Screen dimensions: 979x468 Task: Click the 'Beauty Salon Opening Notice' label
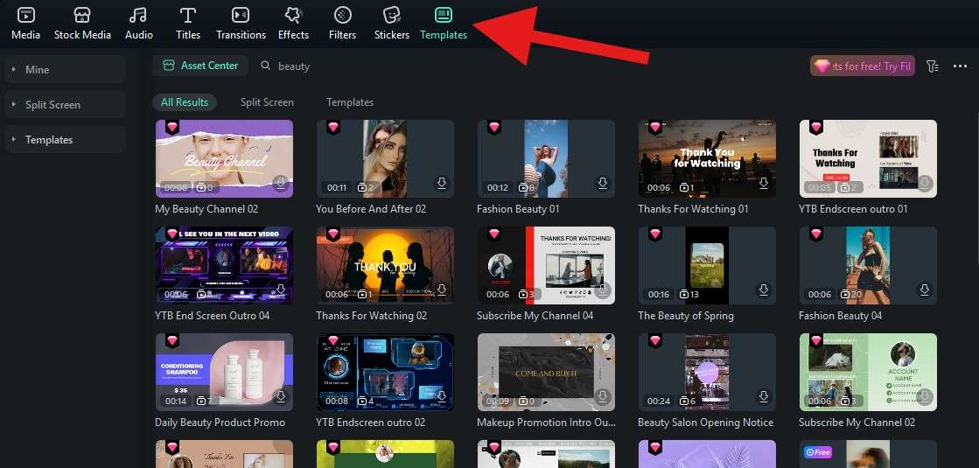pyautogui.click(x=705, y=423)
